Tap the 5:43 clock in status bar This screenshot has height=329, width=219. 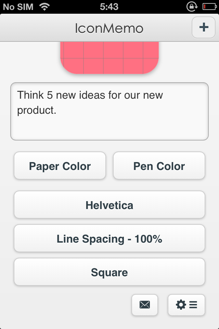109,7
